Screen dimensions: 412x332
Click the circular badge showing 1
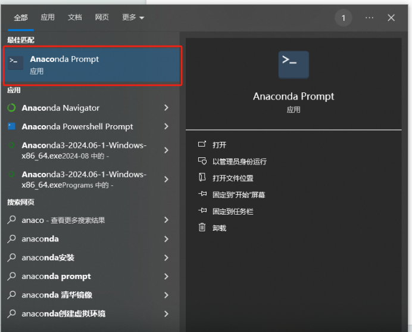tap(343, 18)
